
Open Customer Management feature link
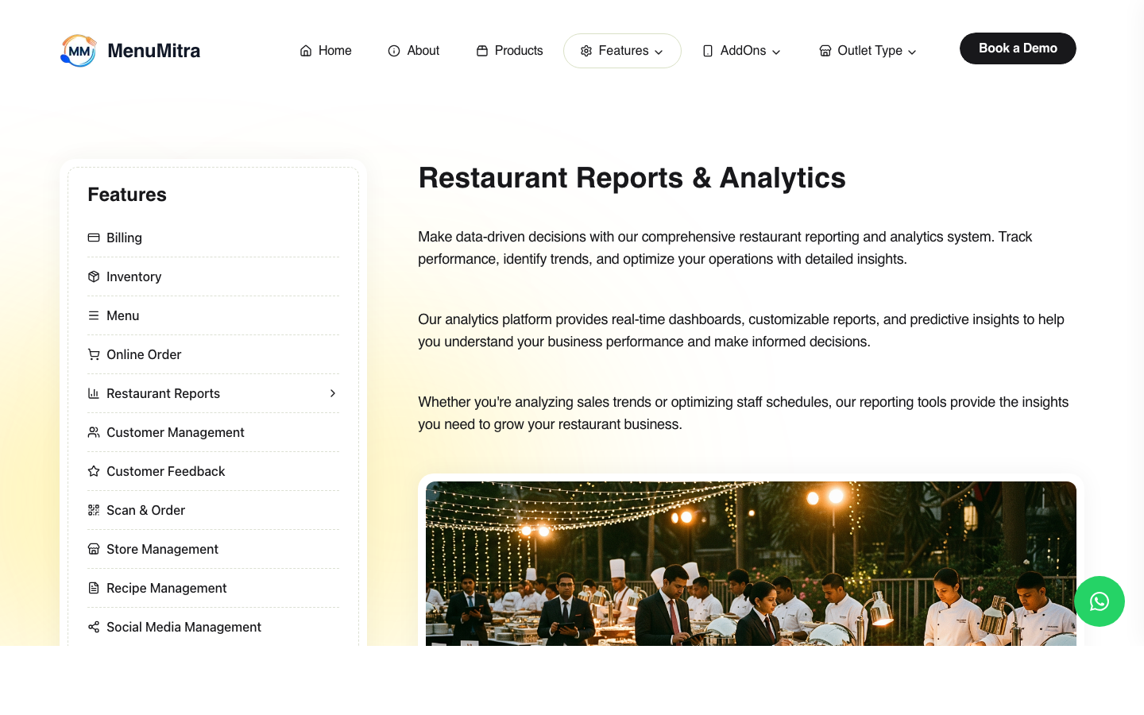tap(175, 432)
